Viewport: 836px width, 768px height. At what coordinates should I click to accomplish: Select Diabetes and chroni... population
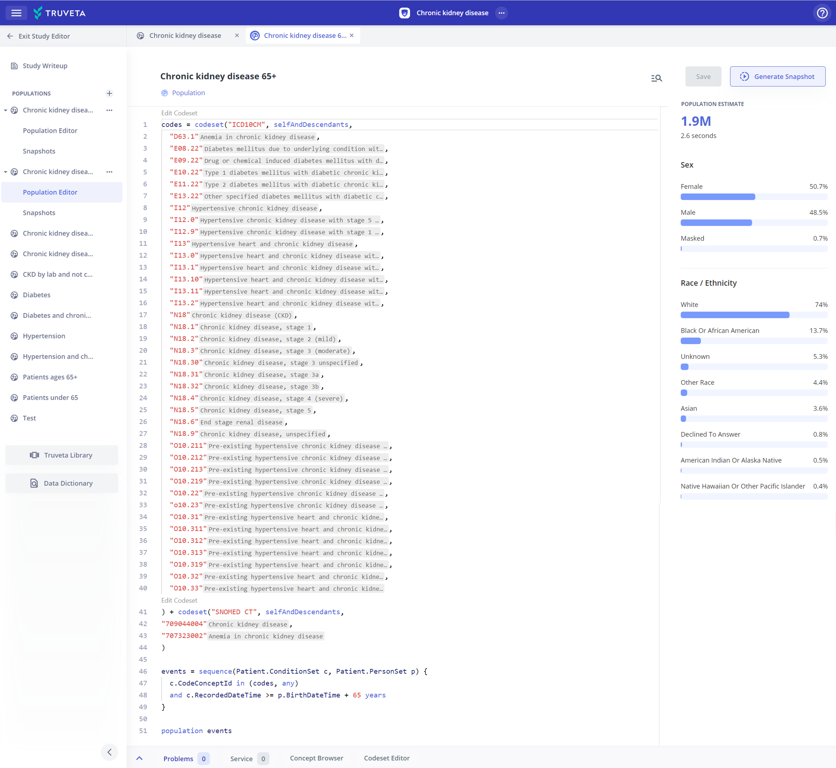click(x=57, y=315)
